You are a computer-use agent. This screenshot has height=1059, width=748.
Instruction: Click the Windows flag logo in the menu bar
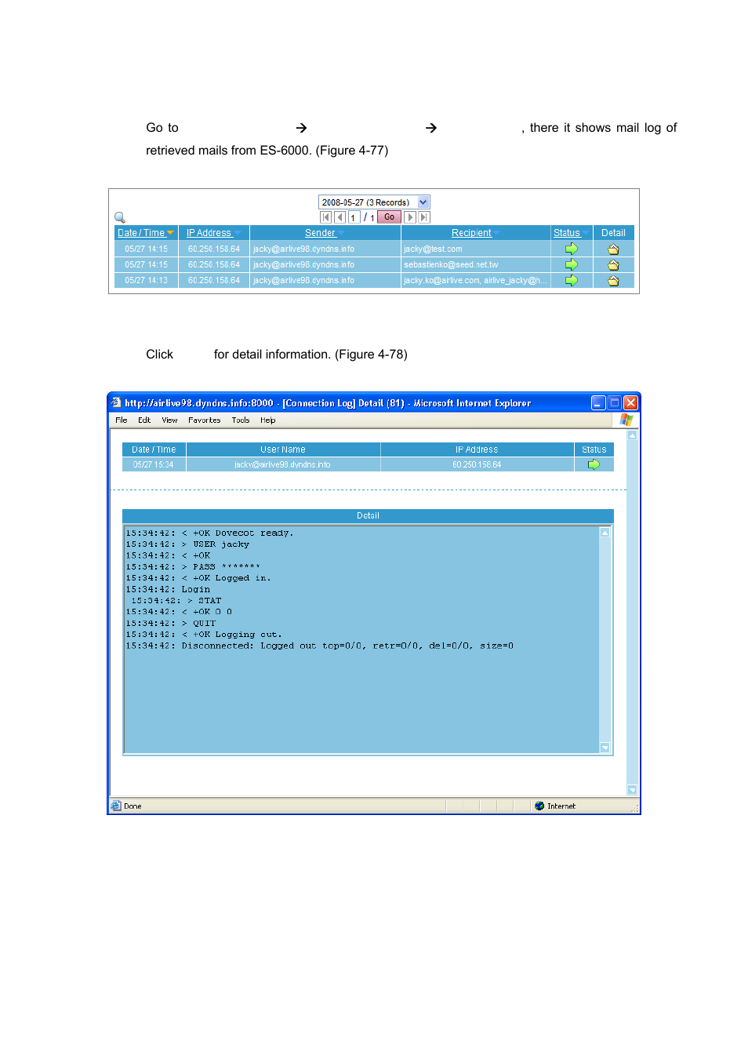pyautogui.click(x=626, y=420)
